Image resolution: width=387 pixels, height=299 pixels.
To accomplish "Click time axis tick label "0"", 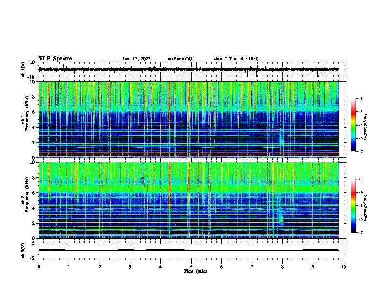I will (x=39, y=267).
